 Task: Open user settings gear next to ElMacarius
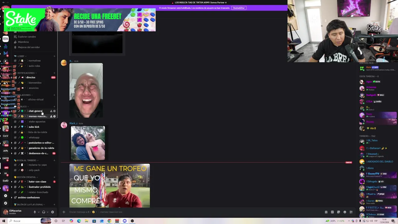(53, 212)
